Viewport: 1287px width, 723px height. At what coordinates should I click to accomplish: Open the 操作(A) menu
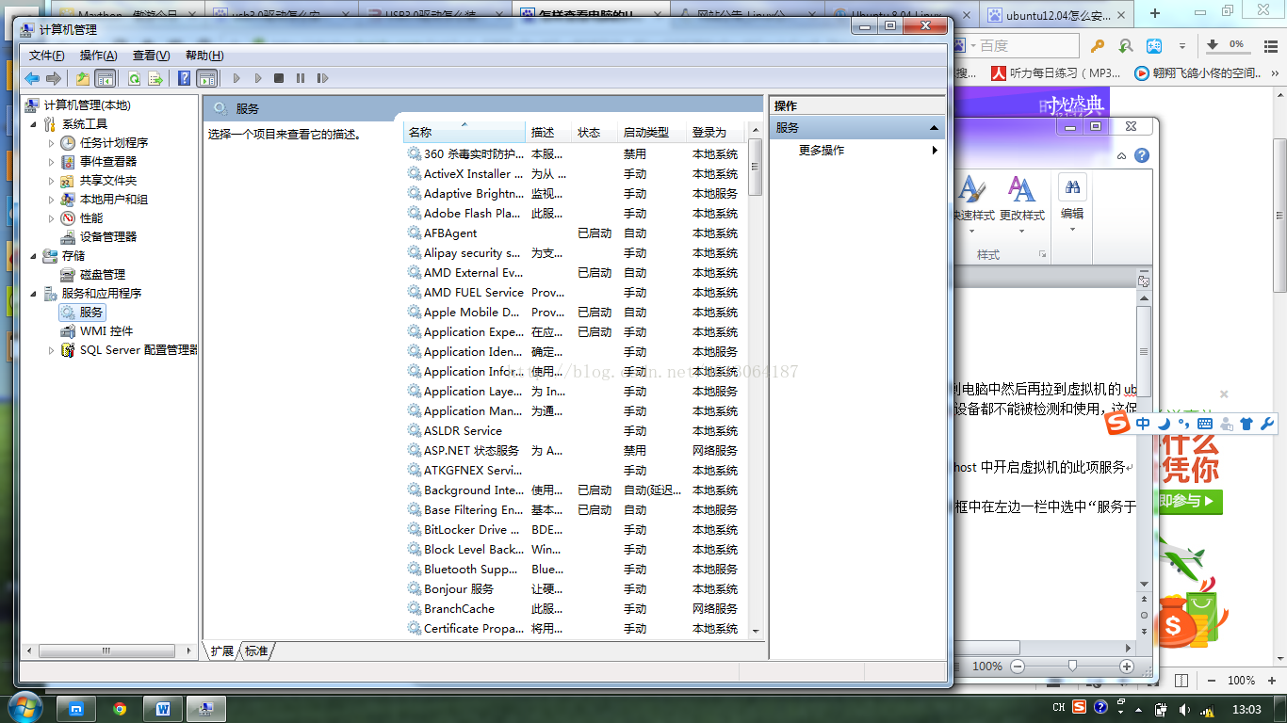pos(99,56)
